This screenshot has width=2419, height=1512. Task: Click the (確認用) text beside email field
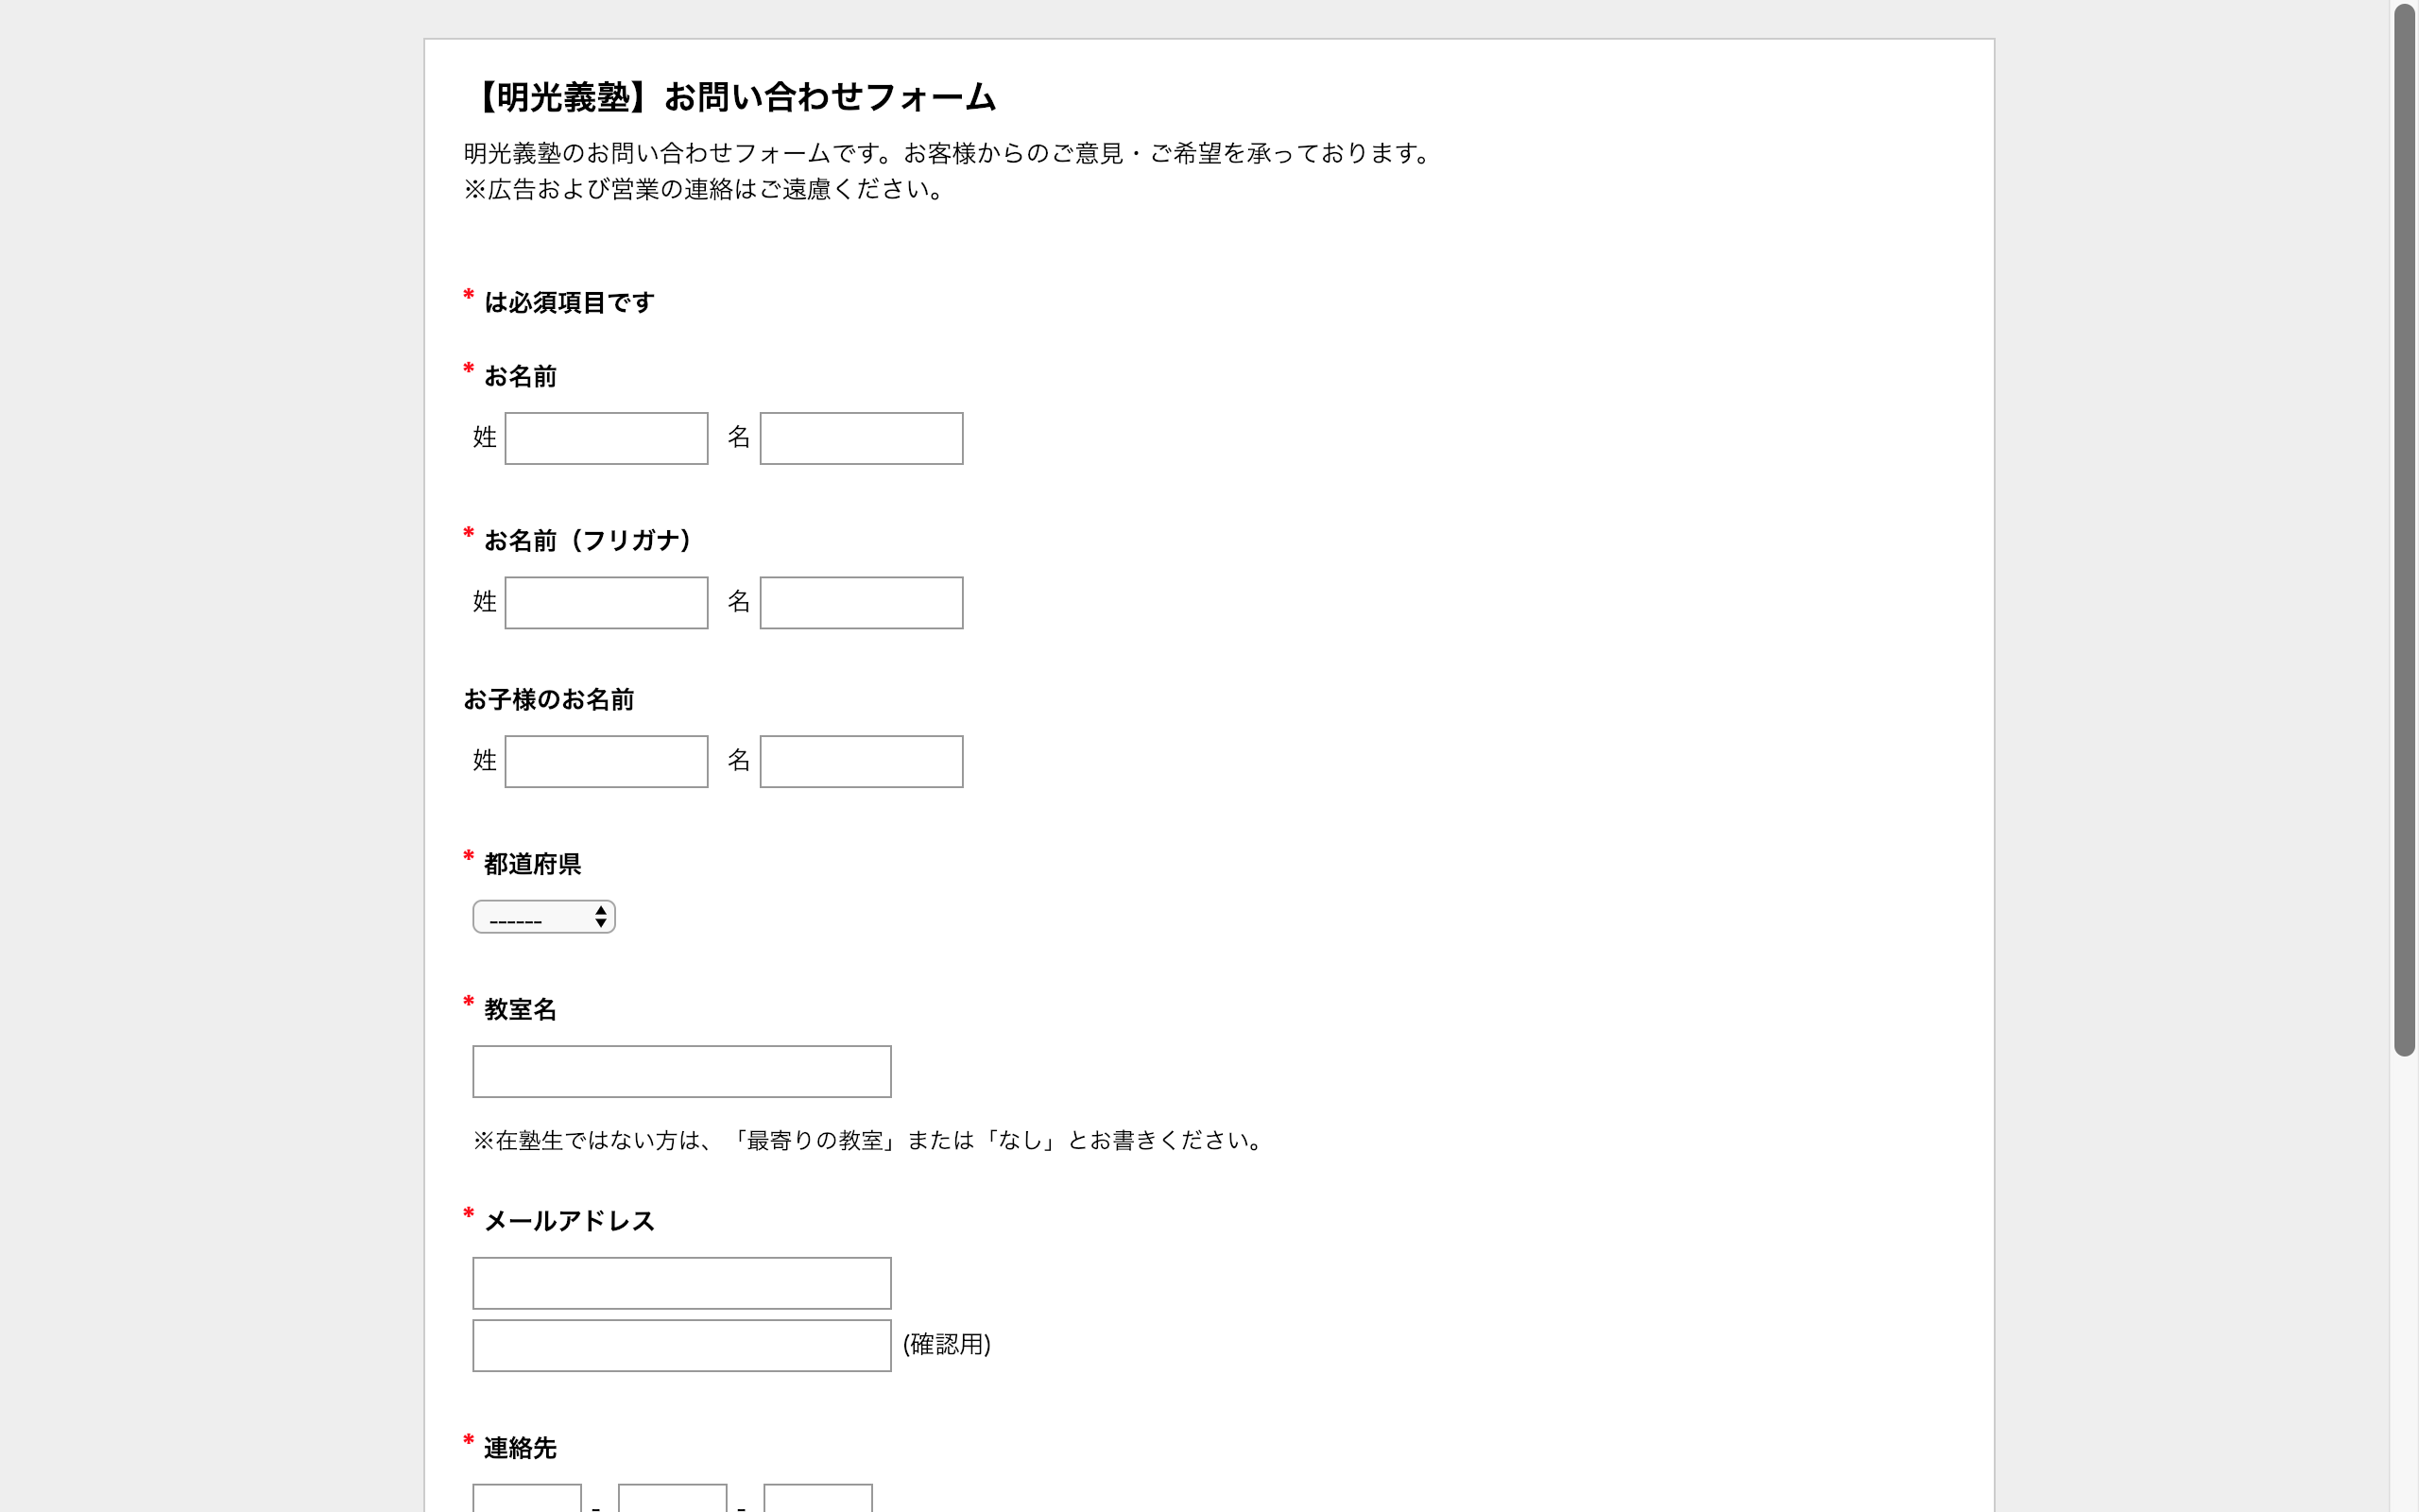(x=947, y=1344)
